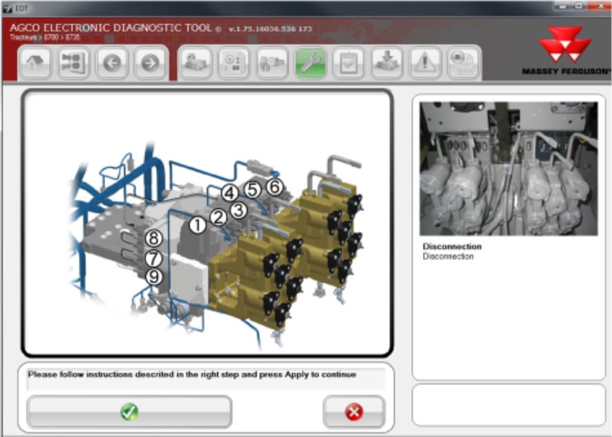The image size is (612, 437).
Task: Click the valve block diagram image
Action: pos(207,223)
